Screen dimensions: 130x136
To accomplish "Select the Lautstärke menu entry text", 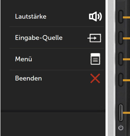I will point(31,16).
